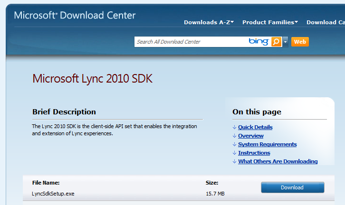Select the 15.7 MB size value

(x=215, y=194)
